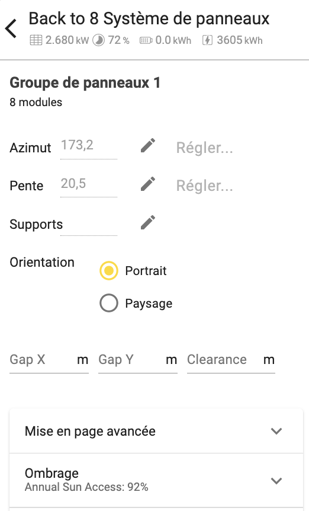The image size is (309, 511).
Task: Click Régler... next to Pente
Action: click(205, 186)
